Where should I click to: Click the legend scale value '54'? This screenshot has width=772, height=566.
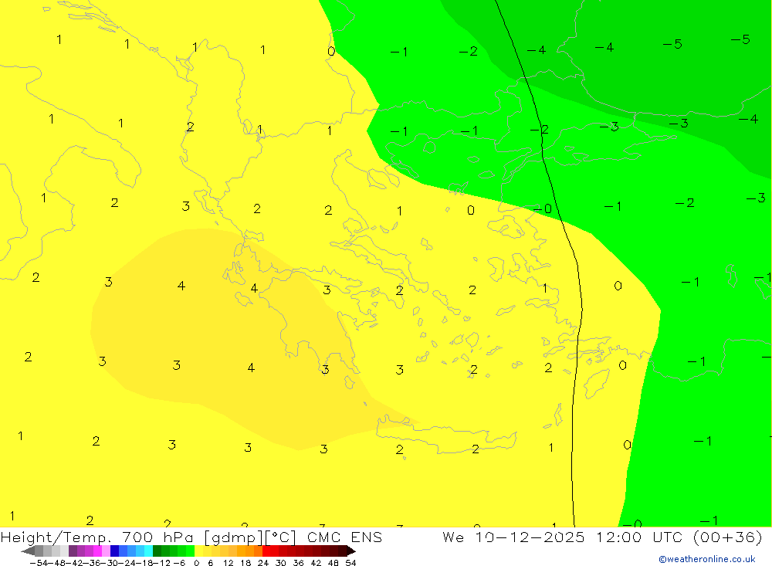point(350,563)
